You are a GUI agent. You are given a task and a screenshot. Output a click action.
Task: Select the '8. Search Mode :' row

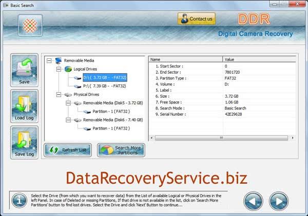[222, 109]
